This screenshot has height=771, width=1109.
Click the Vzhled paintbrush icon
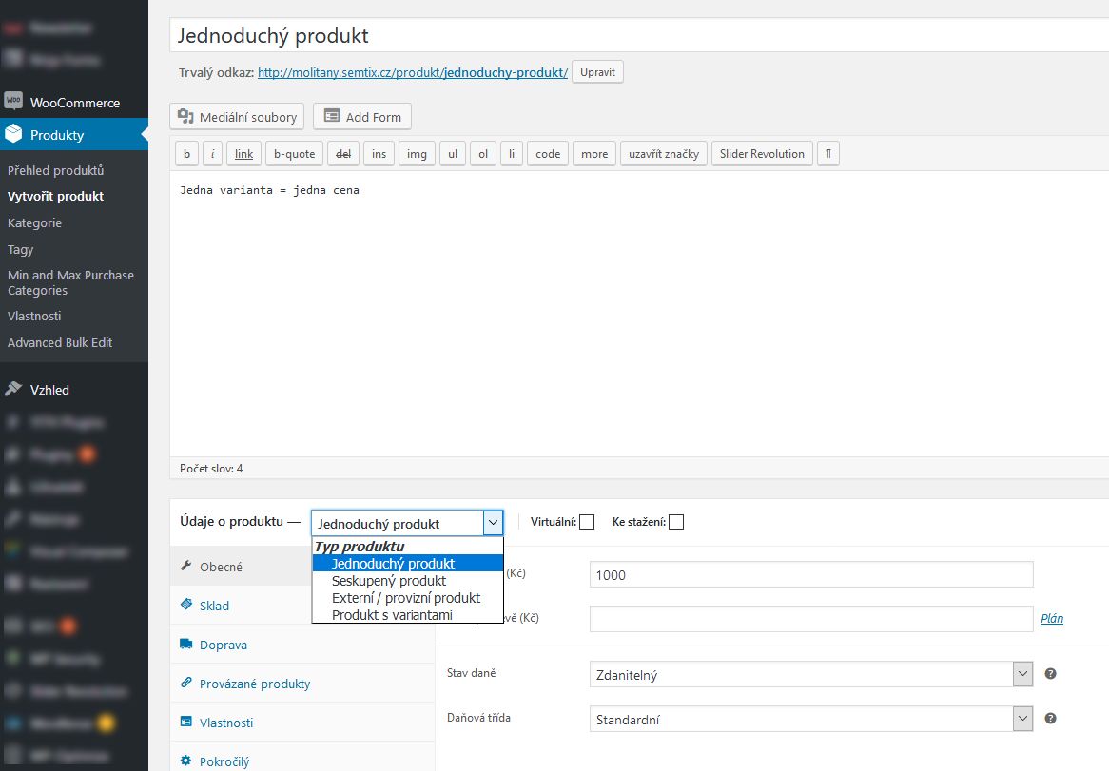pos(13,389)
